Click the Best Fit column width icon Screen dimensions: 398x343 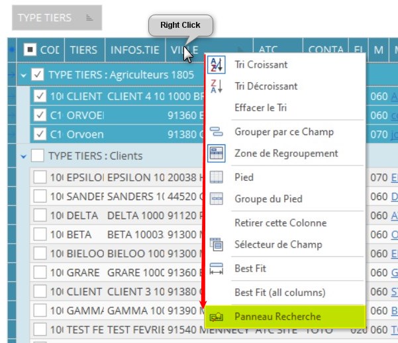pos(216,268)
